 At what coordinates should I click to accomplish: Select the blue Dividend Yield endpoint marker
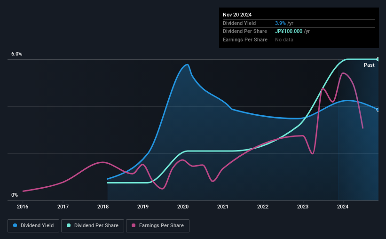point(378,110)
